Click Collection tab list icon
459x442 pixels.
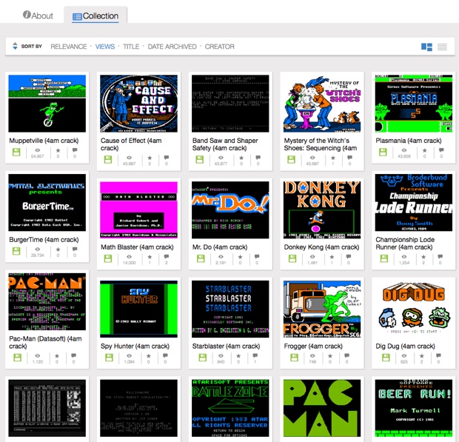click(x=77, y=17)
